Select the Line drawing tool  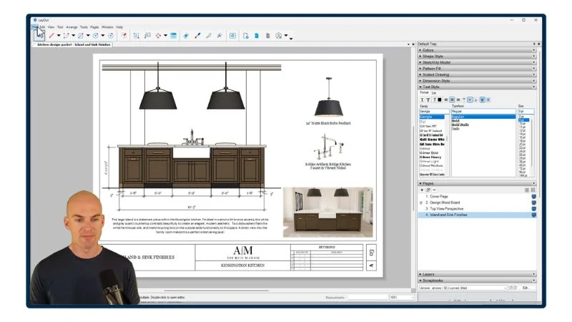(51, 36)
